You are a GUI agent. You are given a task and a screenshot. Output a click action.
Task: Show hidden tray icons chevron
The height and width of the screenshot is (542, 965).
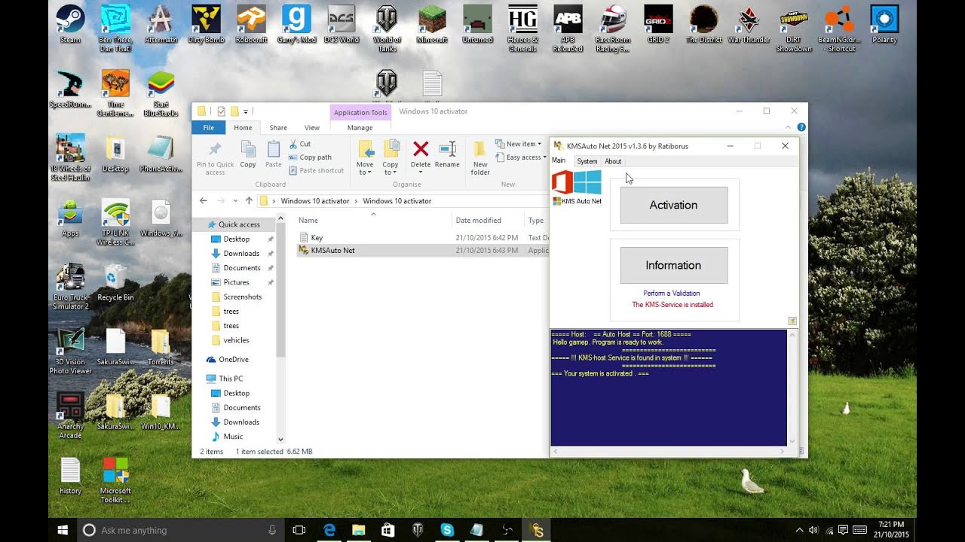pos(800,530)
